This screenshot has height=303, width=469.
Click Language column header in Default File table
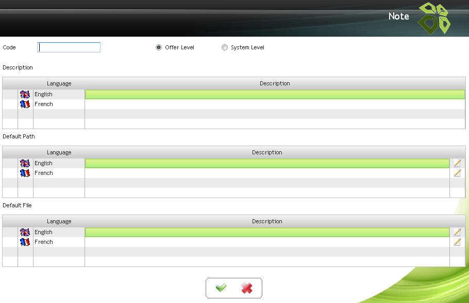(x=59, y=221)
